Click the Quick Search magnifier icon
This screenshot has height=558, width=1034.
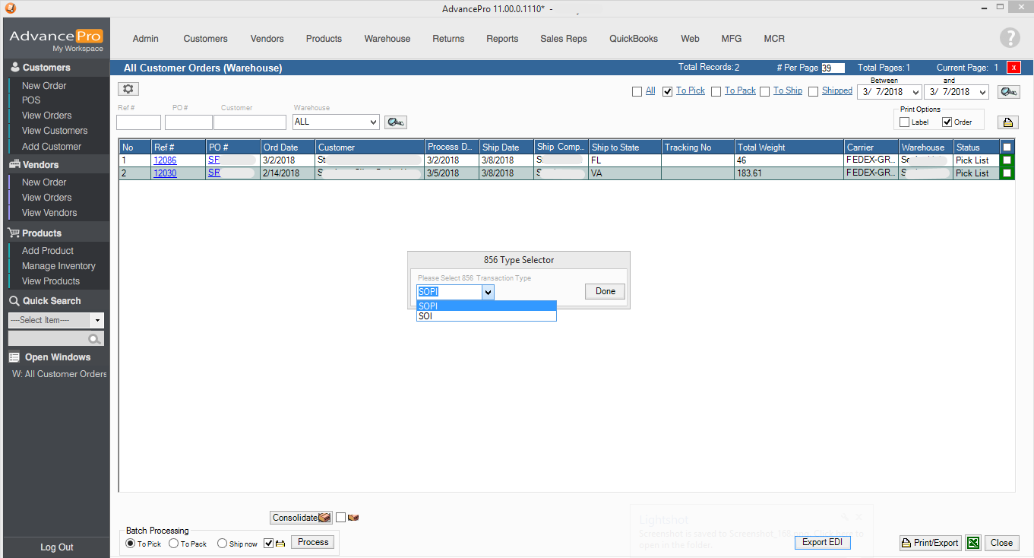pos(94,339)
